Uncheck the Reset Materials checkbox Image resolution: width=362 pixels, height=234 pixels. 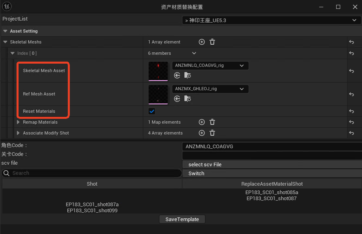tap(152, 111)
